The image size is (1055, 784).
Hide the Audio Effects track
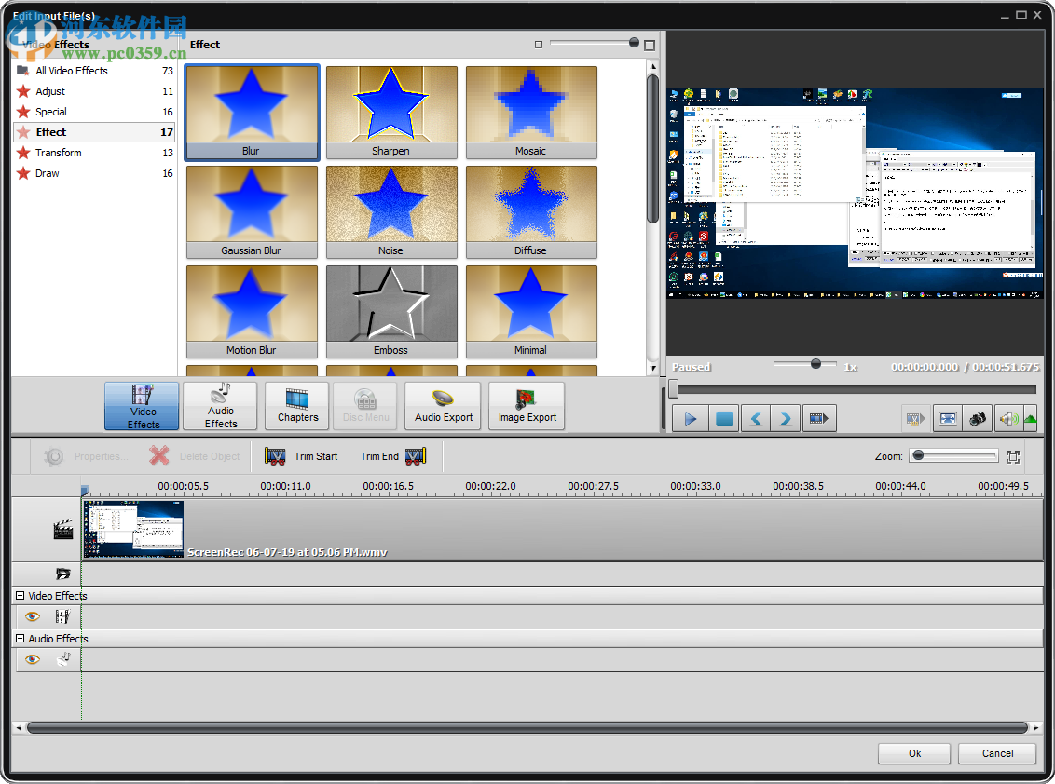32,659
